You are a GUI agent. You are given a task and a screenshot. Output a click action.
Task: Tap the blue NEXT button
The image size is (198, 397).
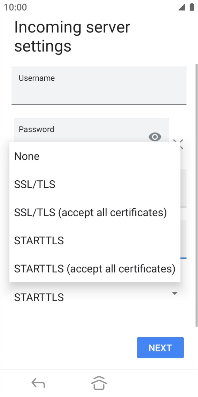(x=160, y=348)
